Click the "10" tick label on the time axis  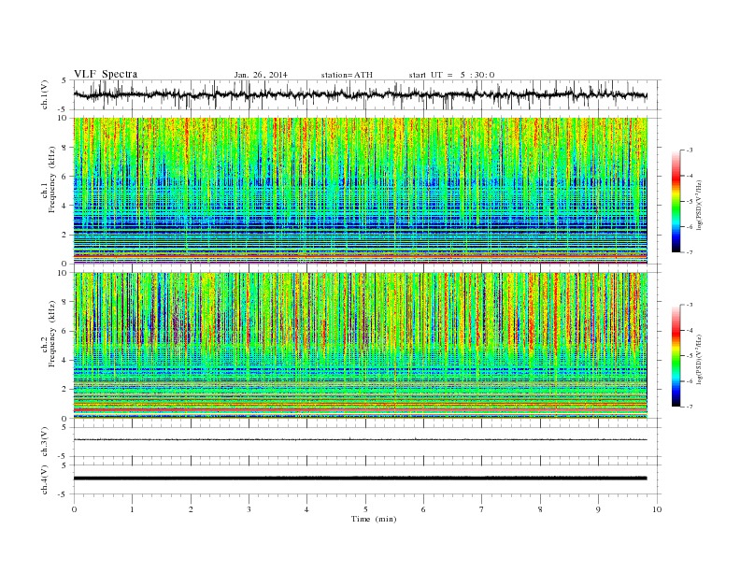[x=657, y=509]
